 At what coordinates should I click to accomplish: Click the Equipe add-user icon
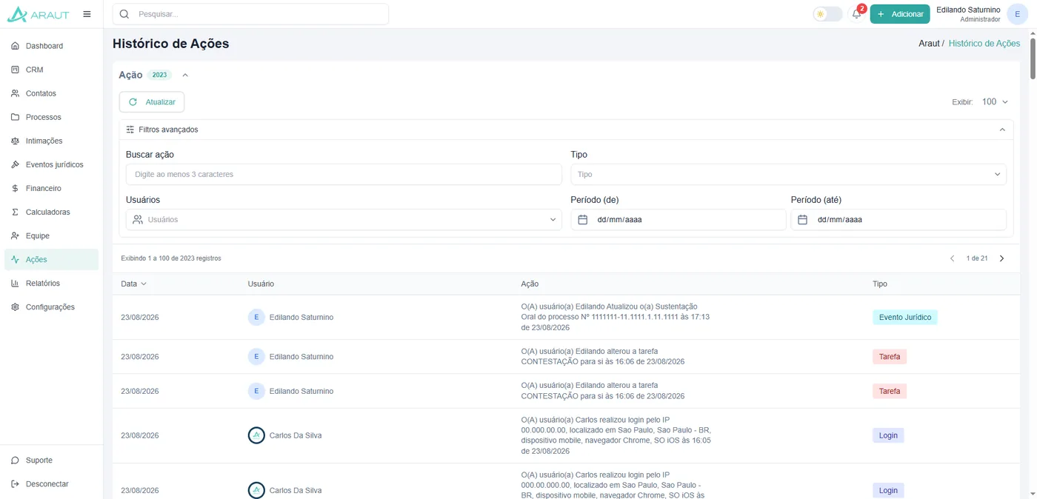[x=15, y=235]
